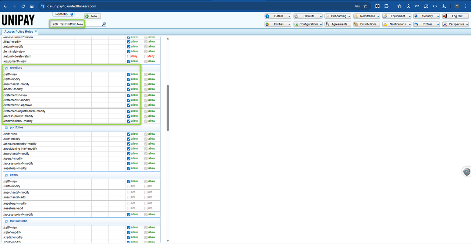Reload the page with the refresh icon
This screenshot has height=244, width=471.
(23, 6)
